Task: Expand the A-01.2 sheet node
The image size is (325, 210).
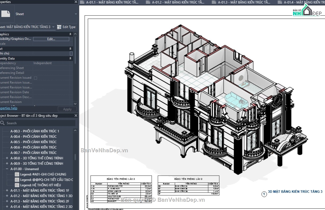Action: coord(7,196)
